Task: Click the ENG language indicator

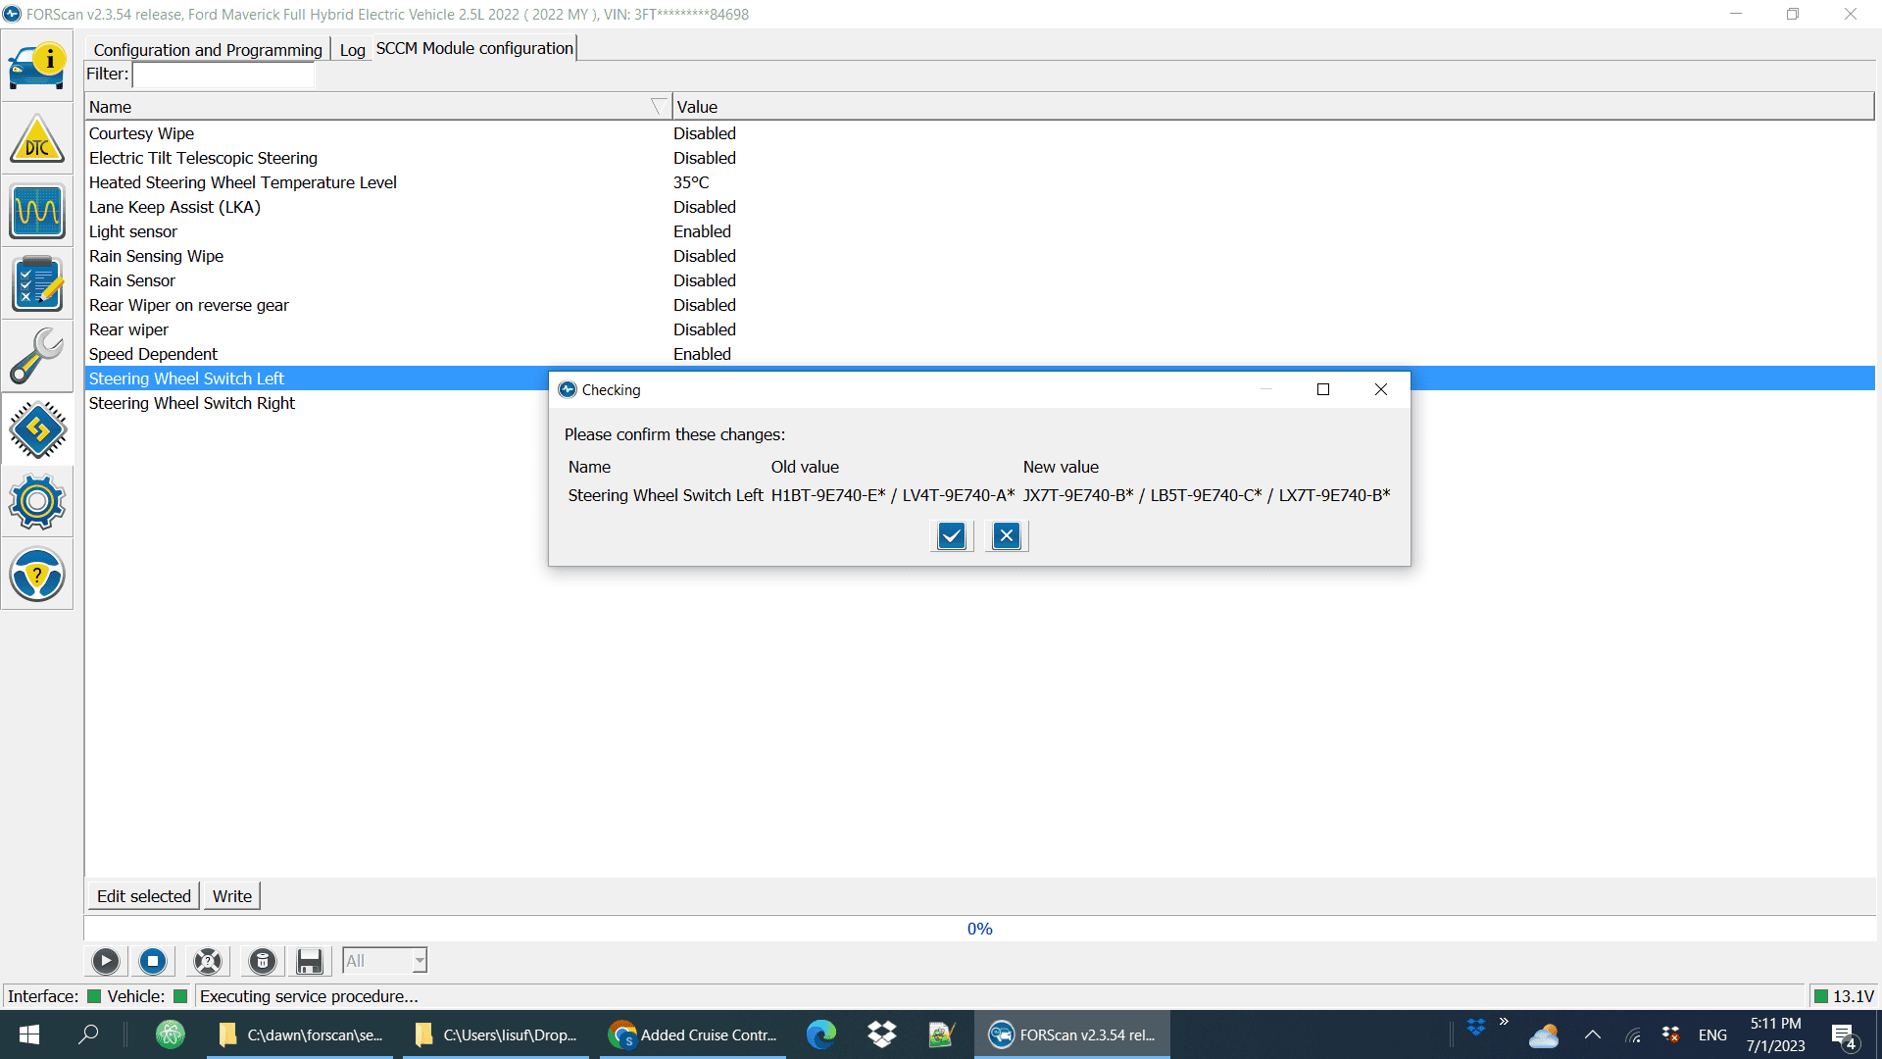Action: click(1712, 1034)
